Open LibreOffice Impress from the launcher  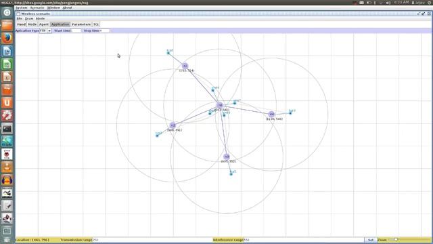tap(7, 77)
